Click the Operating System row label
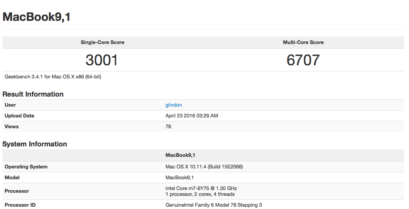 coord(26,167)
